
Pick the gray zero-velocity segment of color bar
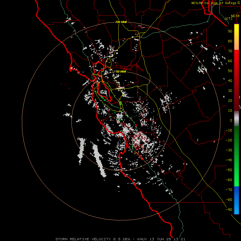point(236,119)
